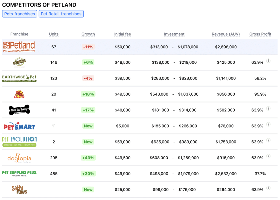280x200 pixels.
Task: Click the Salty Paws logo
Action: (x=19, y=189)
